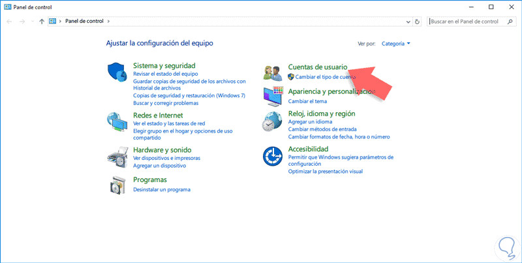The height and width of the screenshot is (263, 522).
Task: Open Hardware y sonido category
Action: 162,150
